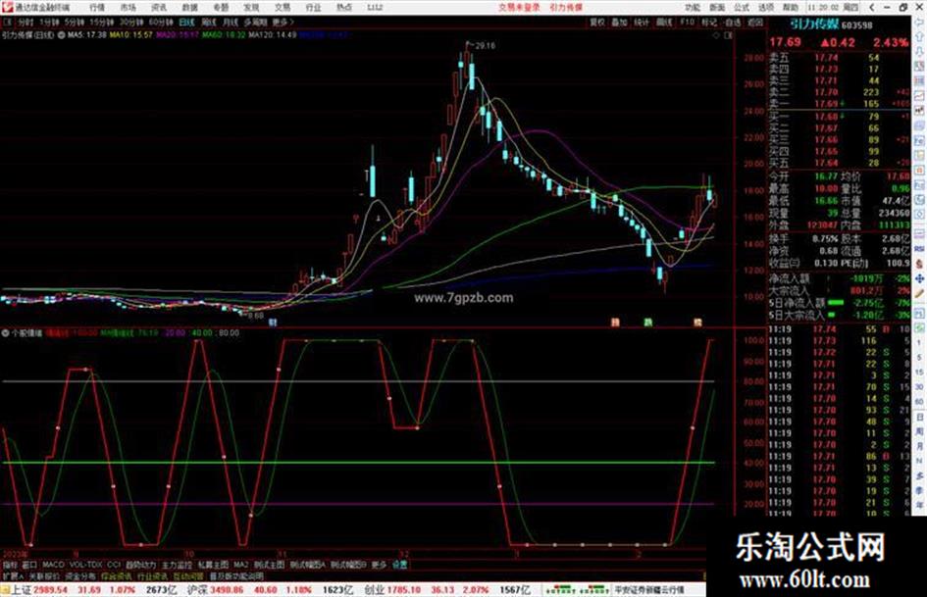Click the 交易未登录 login link

pos(519,7)
